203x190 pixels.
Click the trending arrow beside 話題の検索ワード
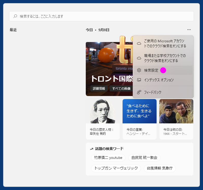click(91, 149)
